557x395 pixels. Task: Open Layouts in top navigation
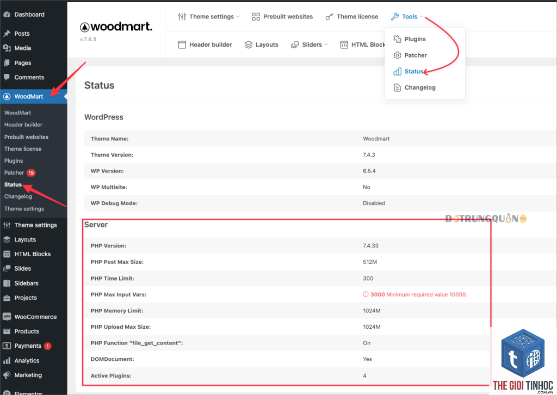(x=267, y=44)
